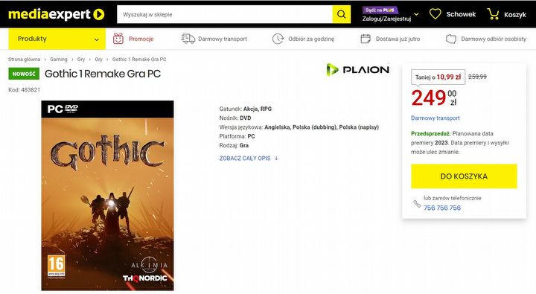Focus the Wyszukaj w sklepie search field
Image resolution: width=536 pixels, height=294 pixels.
tap(225, 14)
